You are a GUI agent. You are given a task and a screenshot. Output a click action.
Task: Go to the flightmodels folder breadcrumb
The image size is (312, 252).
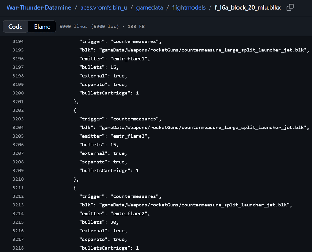(189, 7)
